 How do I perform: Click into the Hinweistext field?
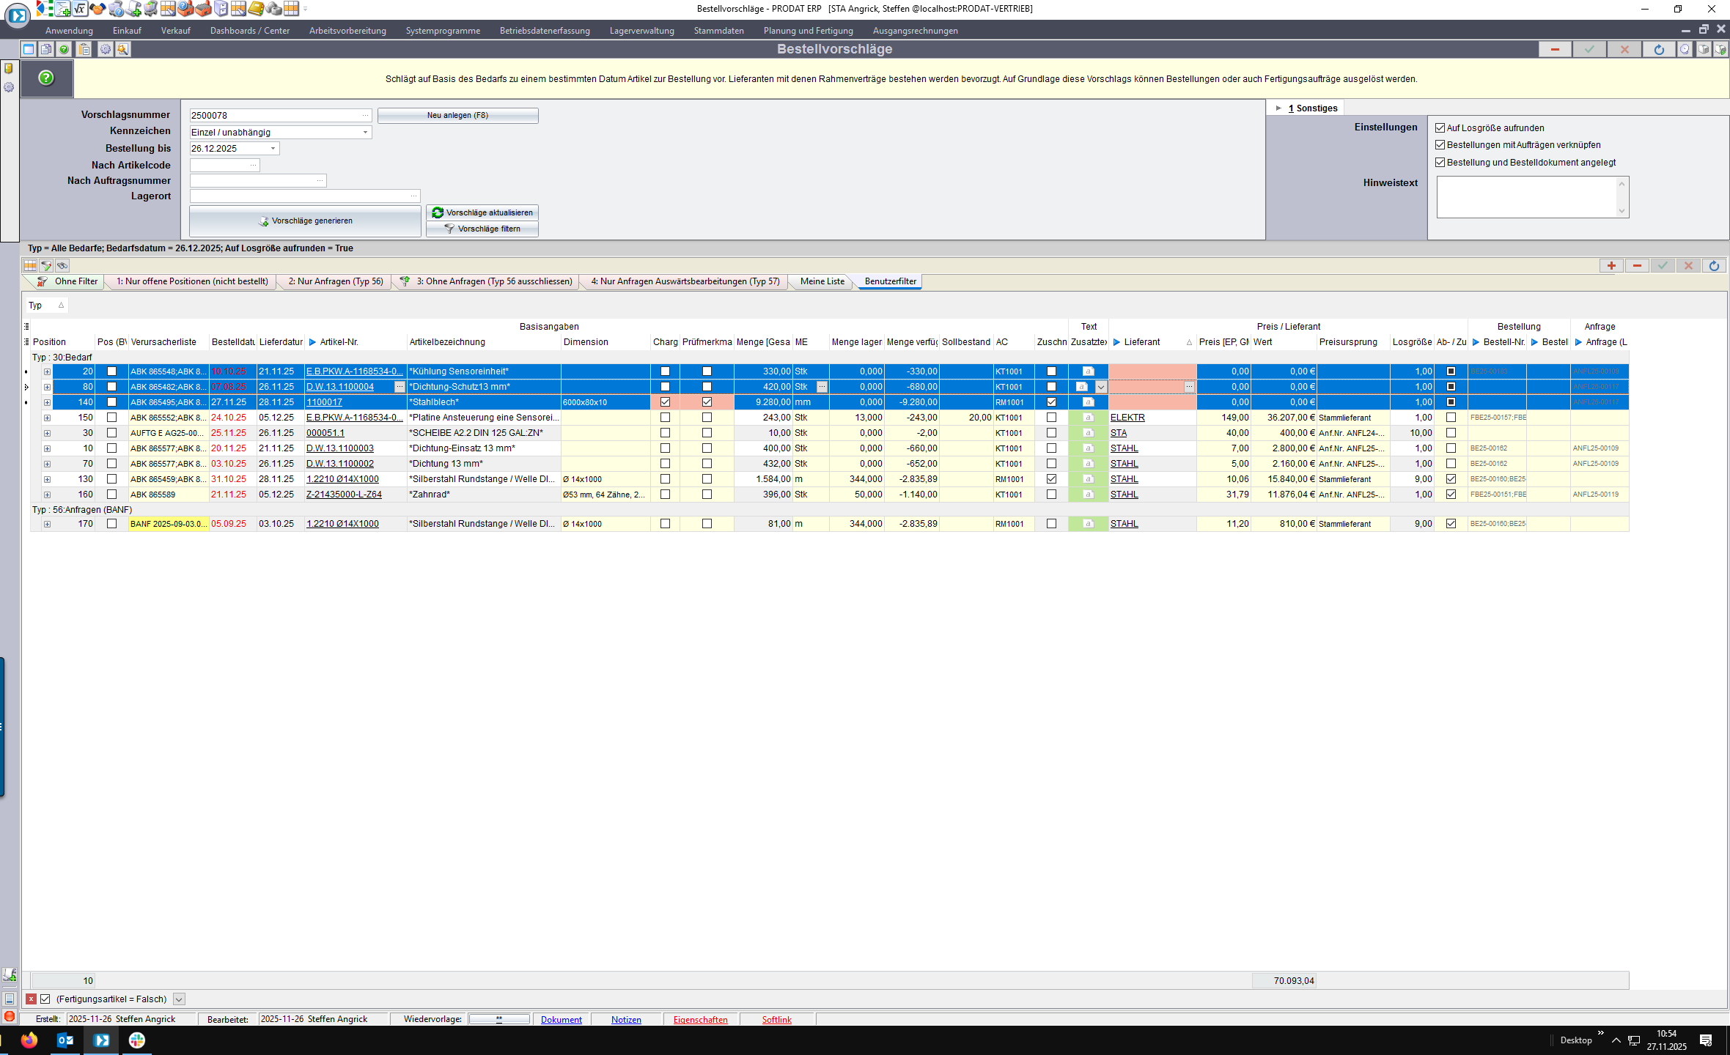click(x=1526, y=196)
